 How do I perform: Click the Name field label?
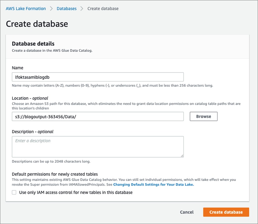coord(17,68)
